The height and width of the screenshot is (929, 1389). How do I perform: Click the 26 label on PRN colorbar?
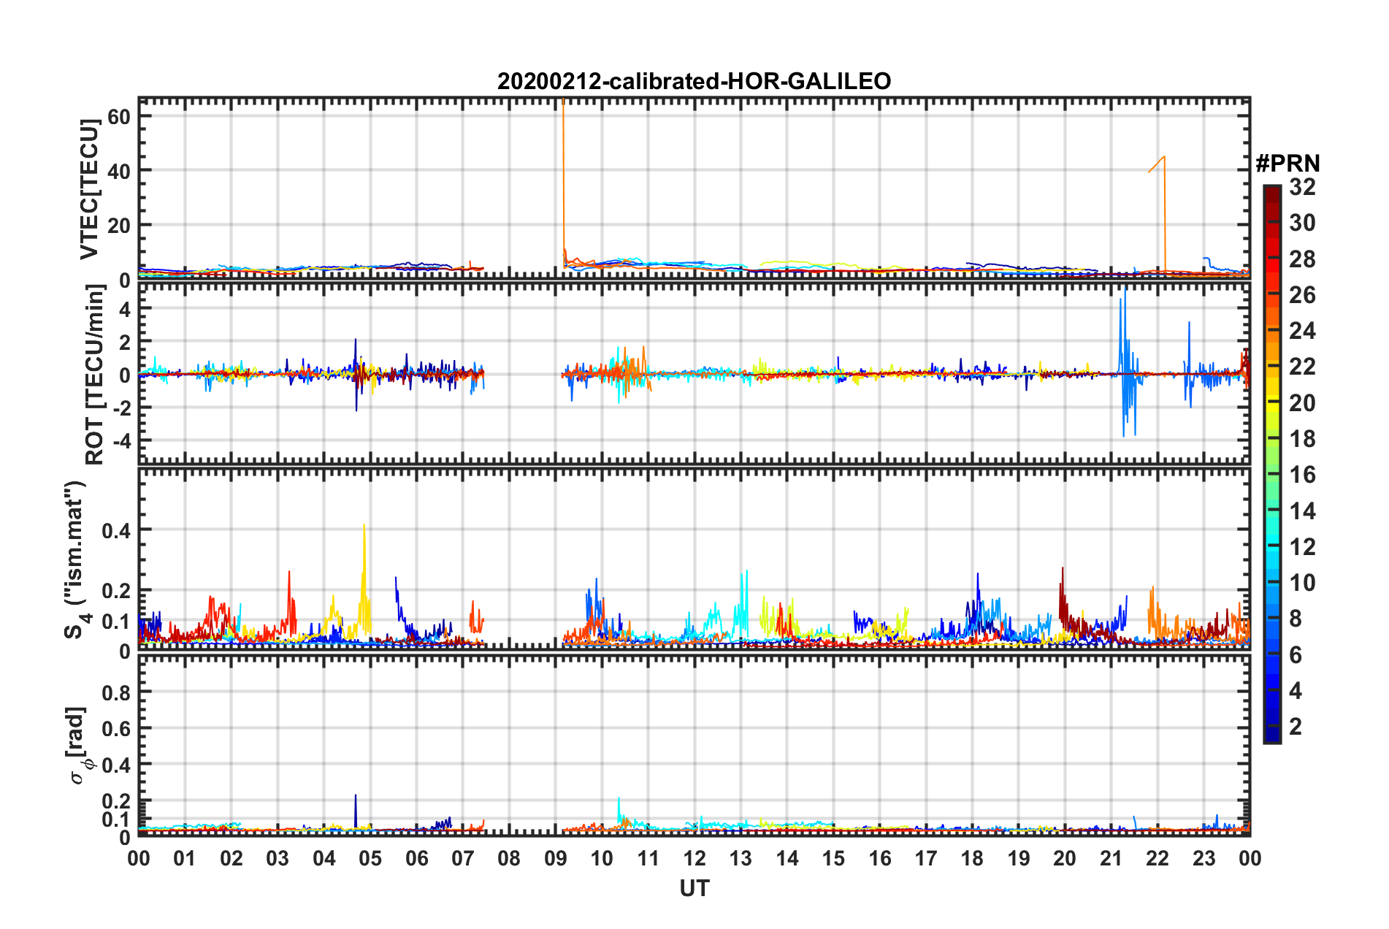1302,295
